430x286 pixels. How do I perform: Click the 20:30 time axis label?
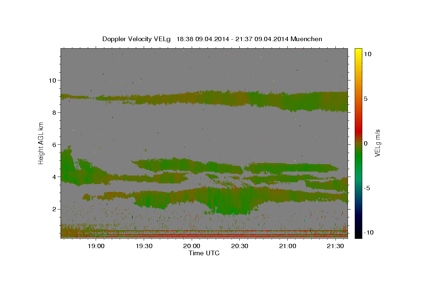coord(240,246)
